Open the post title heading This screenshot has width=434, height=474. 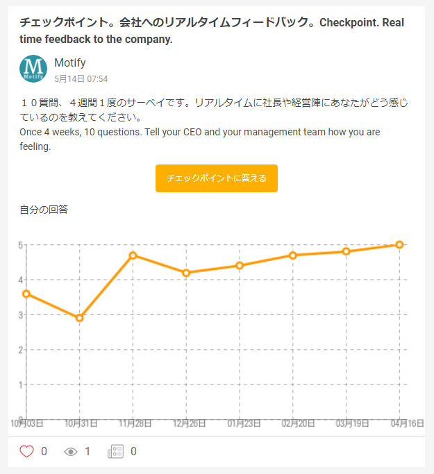point(212,31)
